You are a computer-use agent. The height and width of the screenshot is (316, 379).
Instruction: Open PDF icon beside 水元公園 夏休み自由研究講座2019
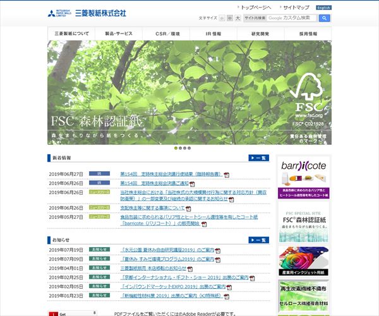tap(217, 251)
